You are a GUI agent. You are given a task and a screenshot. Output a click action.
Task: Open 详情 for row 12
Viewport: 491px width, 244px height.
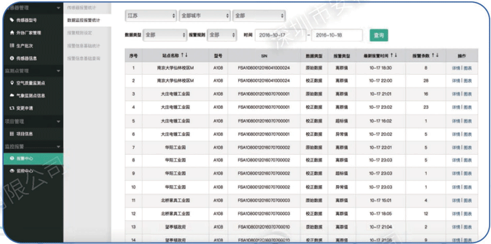456,214
